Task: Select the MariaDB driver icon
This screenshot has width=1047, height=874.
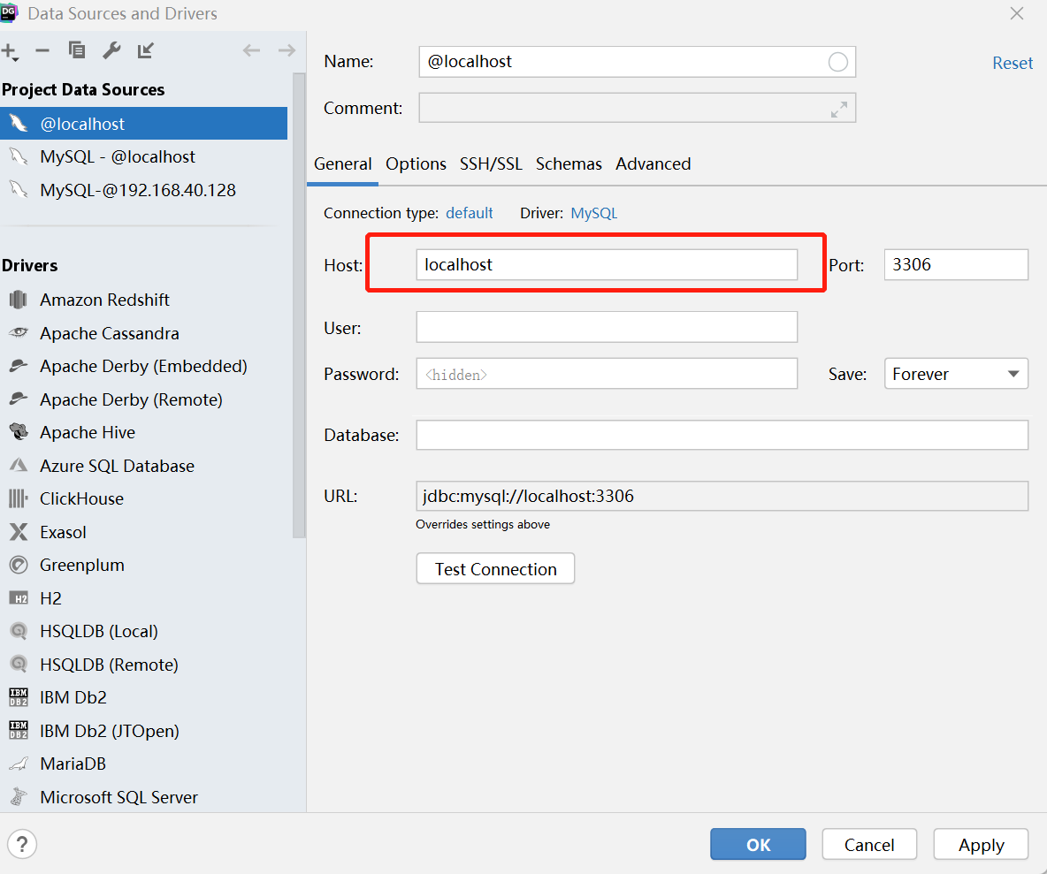Action: [19, 764]
